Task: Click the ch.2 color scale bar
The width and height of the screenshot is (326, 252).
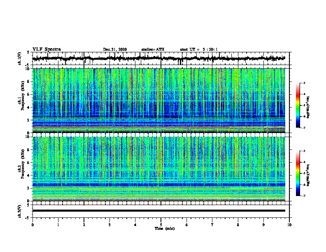Action: [298, 173]
